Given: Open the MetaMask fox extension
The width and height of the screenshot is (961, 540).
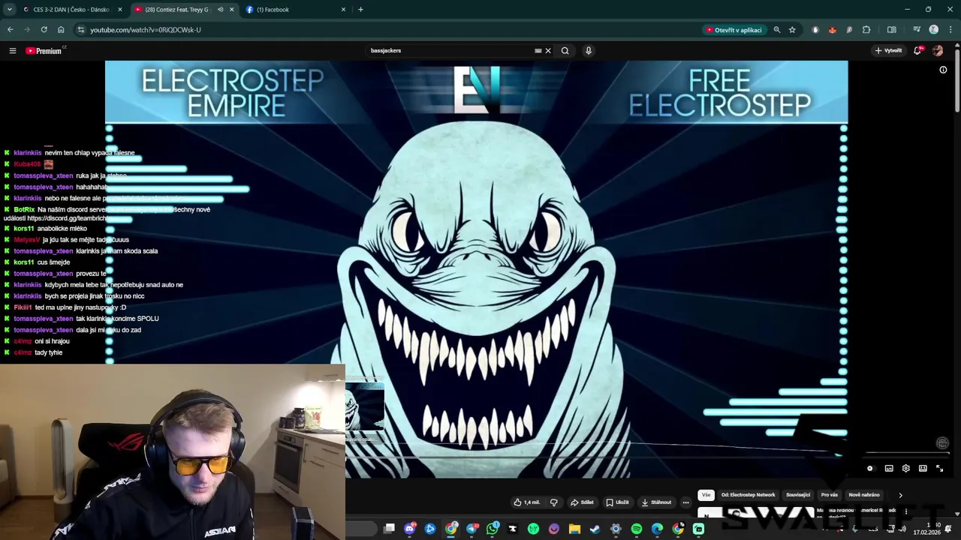Looking at the screenshot, I should (833, 30).
